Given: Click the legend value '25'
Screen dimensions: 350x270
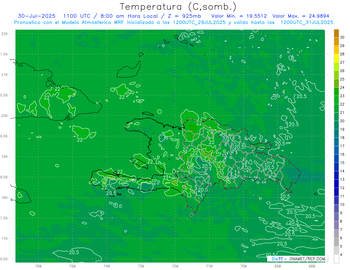Looking at the screenshot, I should point(342,79).
